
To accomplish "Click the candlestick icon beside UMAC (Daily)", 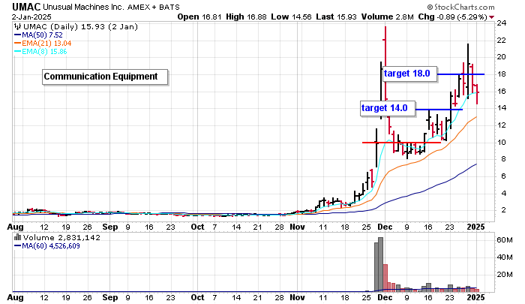I will [x=18, y=27].
